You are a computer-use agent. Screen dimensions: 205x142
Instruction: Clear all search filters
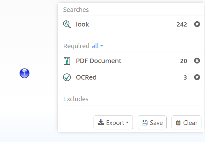[x=186, y=123]
